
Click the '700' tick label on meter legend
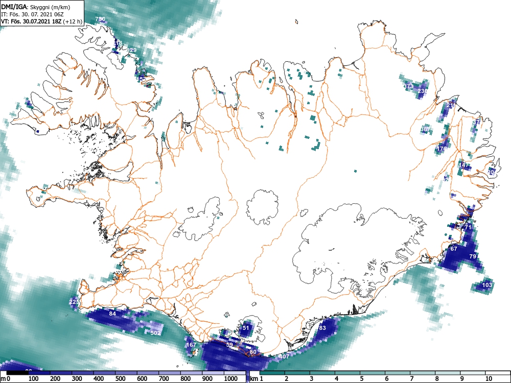coord(164,379)
